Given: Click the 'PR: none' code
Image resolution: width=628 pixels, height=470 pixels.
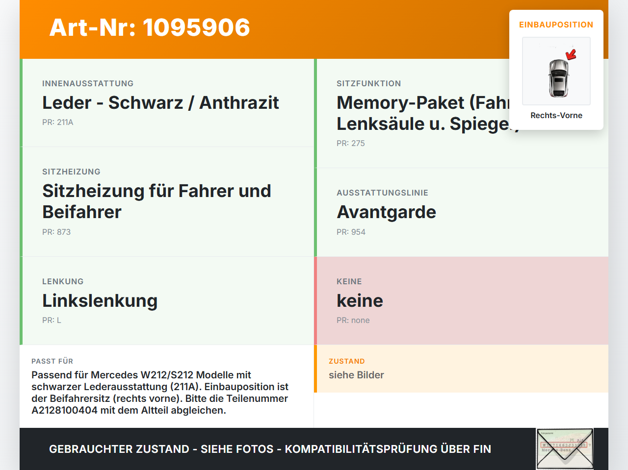Looking at the screenshot, I should 353,320.
